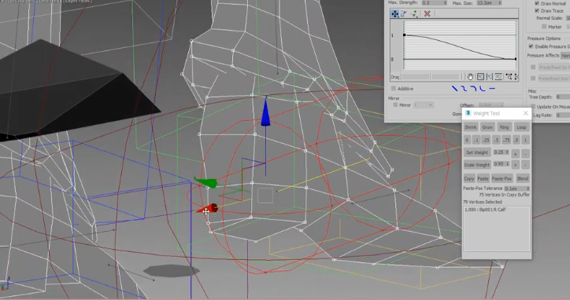Click the mirror Offset spinner

coord(502,105)
